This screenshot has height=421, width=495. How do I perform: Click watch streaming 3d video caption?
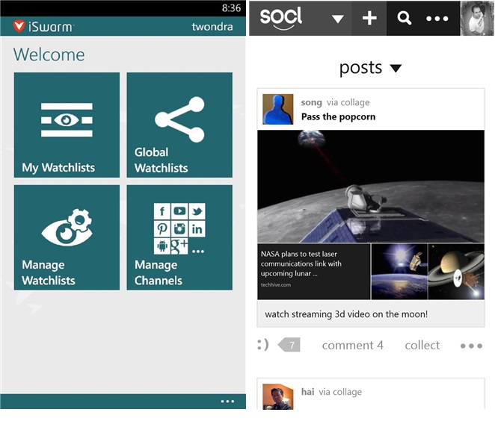(x=346, y=314)
